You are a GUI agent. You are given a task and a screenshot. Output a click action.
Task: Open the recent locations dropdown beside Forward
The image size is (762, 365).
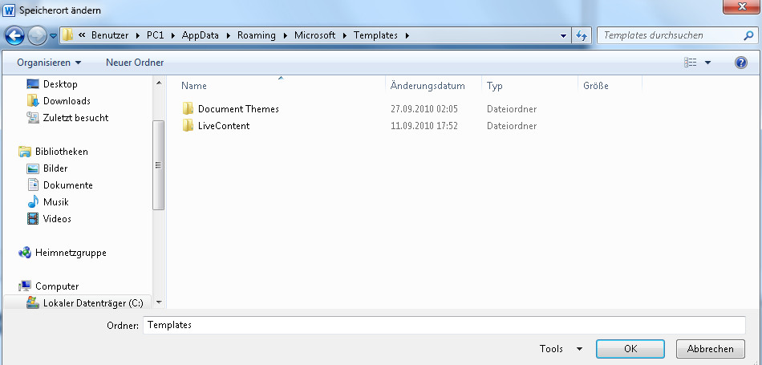tap(53, 36)
